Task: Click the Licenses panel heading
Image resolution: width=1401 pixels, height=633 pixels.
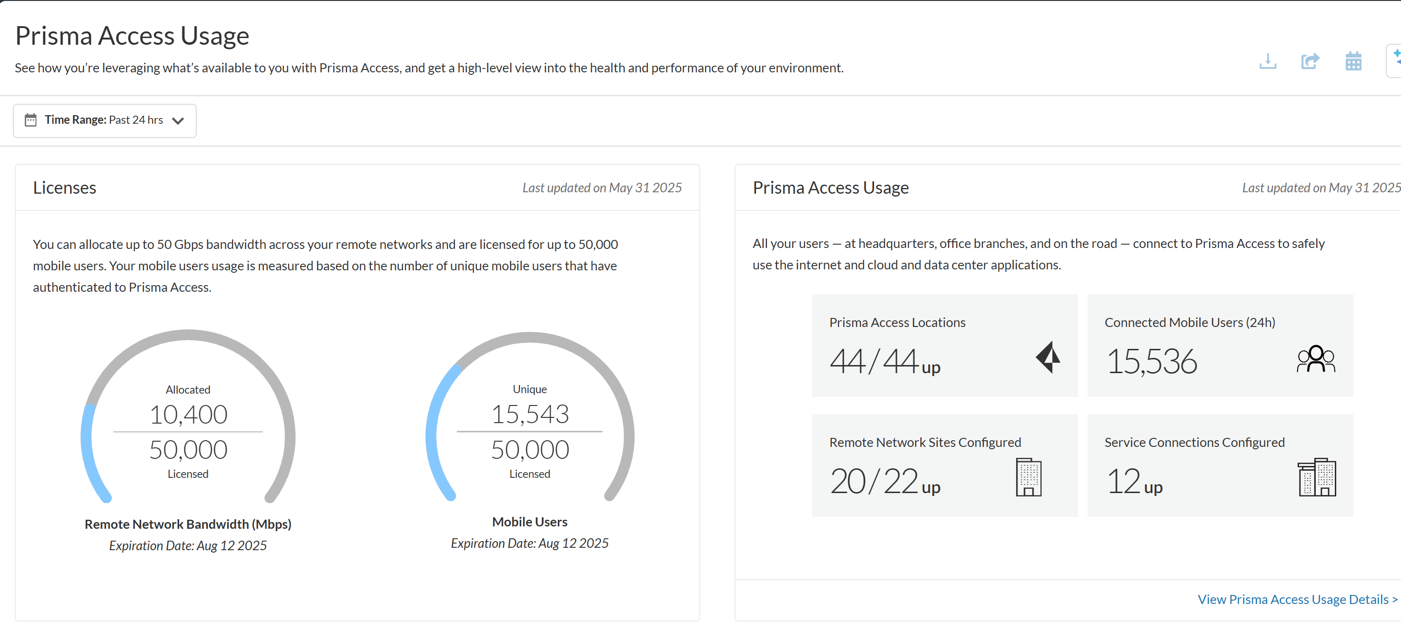Action: [65, 188]
